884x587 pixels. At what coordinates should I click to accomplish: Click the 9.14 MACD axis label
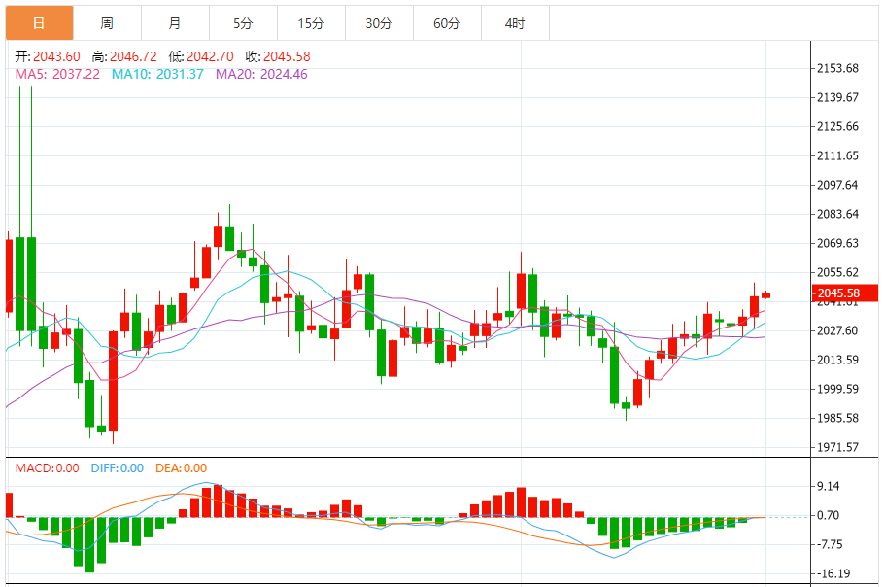point(829,486)
